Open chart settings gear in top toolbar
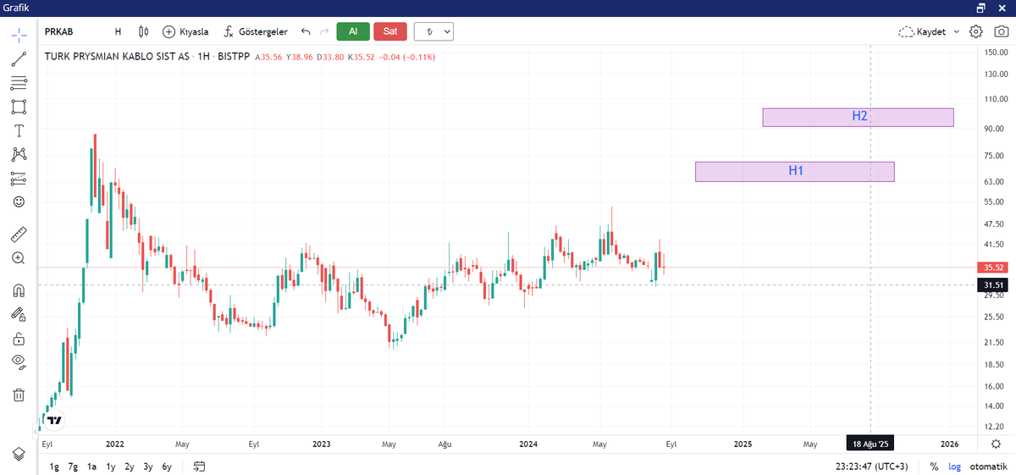Screen dimensions: 1016x475 pos(976,31)
